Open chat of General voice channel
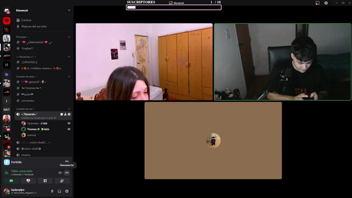Screen dimensions: 352x198 point(62,114)
